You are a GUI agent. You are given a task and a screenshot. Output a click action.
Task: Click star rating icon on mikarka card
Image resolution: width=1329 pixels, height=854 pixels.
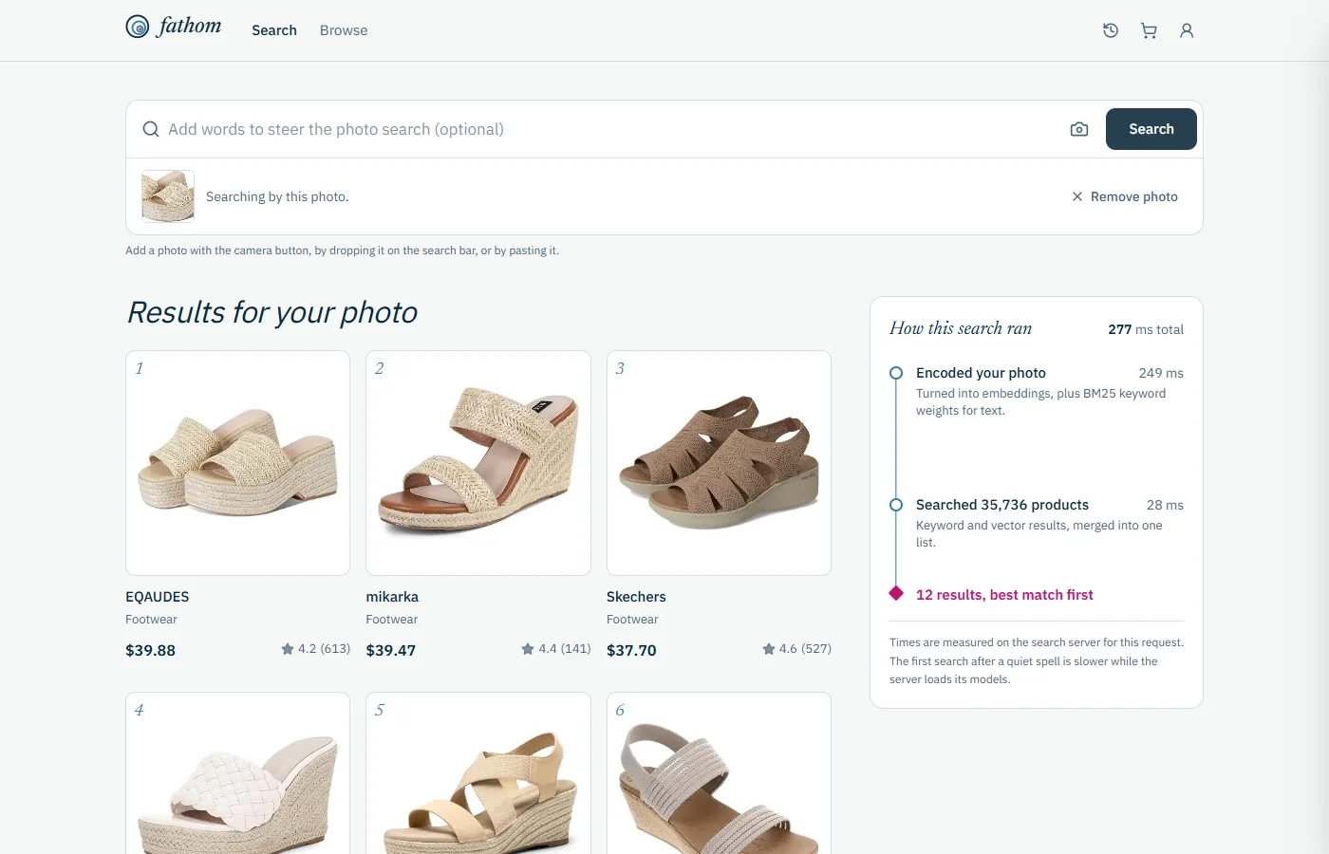tap(528, 649)
